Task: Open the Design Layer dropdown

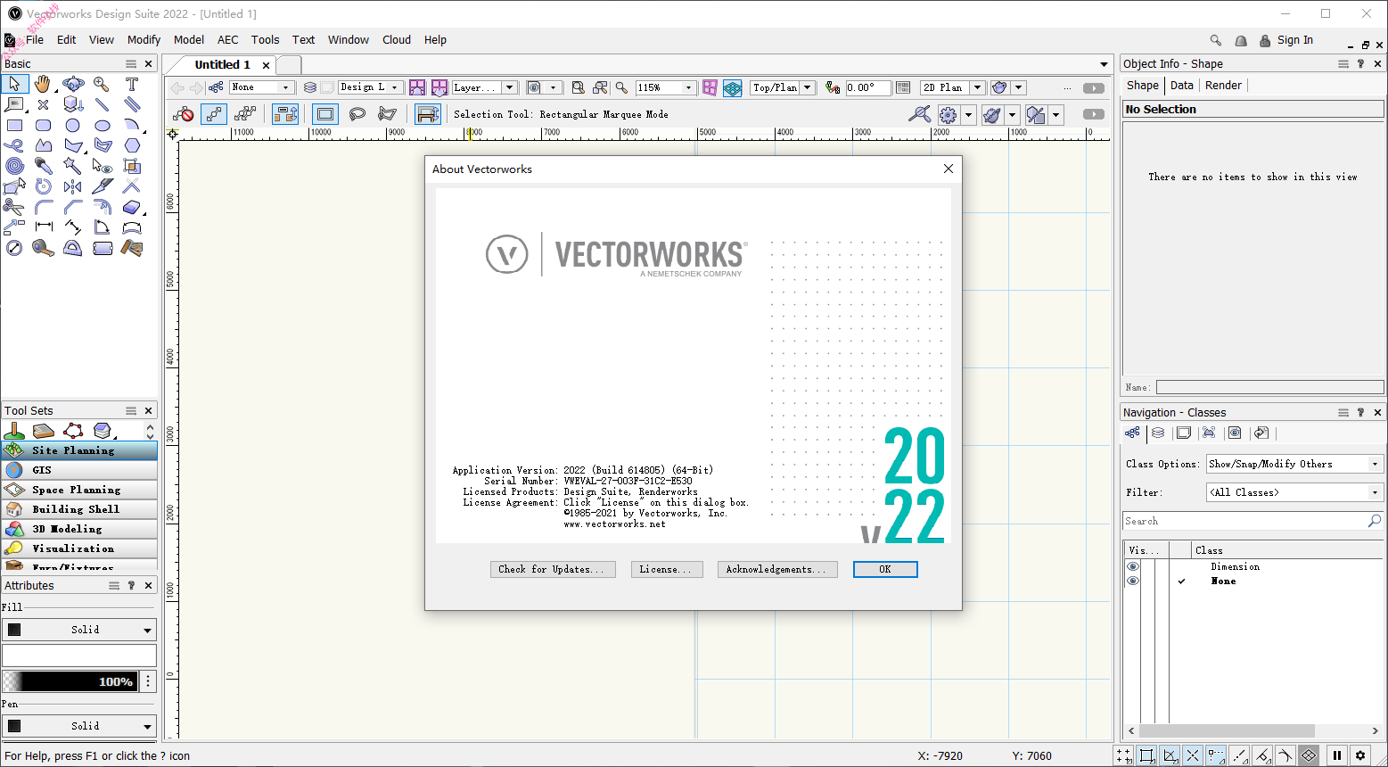Action: pyautogui.click(x=370, y=87)
